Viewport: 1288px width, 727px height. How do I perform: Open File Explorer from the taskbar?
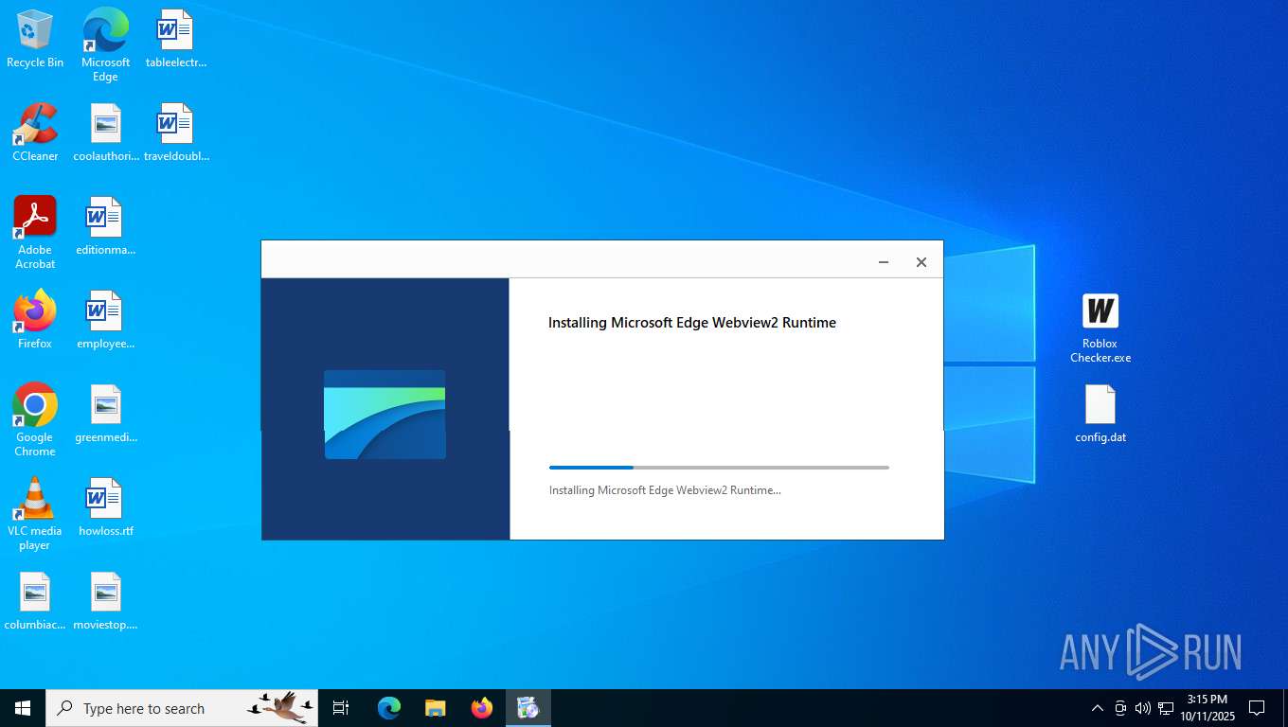pyautogui.click(x=436, y=708)
